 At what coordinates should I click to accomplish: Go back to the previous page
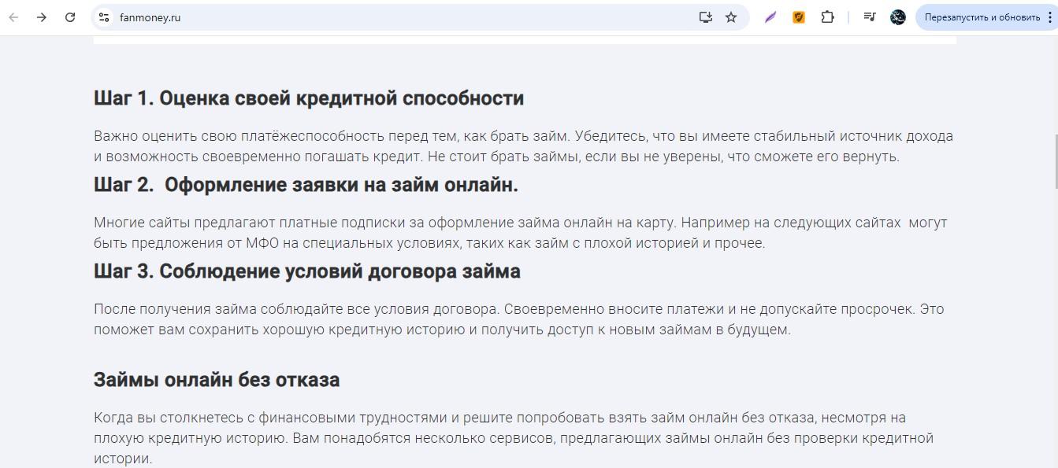13,17
